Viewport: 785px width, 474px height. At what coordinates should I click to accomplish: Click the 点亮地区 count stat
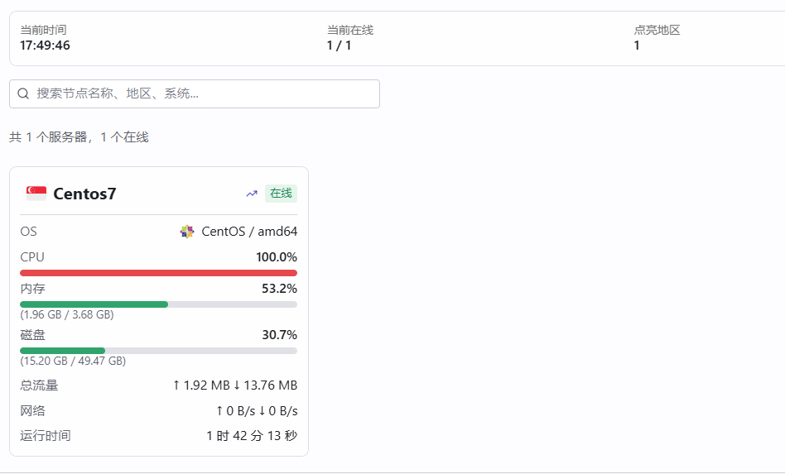pyautogui.click(x=637, y=45)
